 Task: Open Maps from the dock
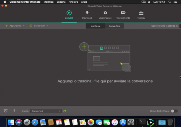83,122
